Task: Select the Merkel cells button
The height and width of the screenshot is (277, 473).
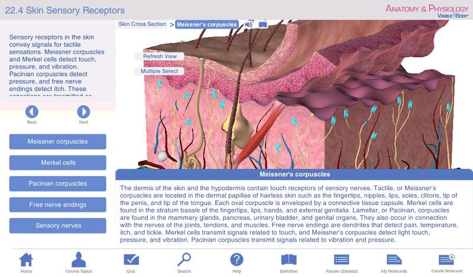Action: click(x=57, y=163)
